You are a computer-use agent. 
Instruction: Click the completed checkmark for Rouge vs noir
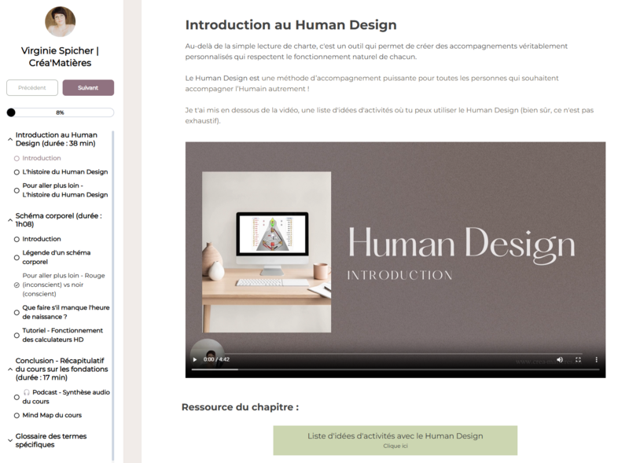[17, 285]
